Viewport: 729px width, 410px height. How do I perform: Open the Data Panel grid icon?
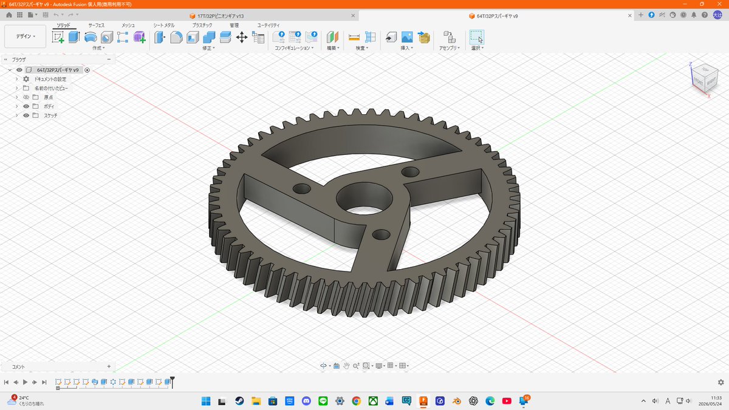pyautogui.click(x=20, y=15)
